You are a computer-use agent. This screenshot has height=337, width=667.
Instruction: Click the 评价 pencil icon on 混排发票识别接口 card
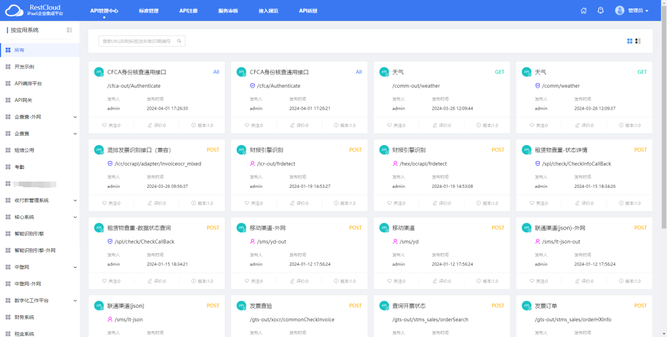(150, 203)
